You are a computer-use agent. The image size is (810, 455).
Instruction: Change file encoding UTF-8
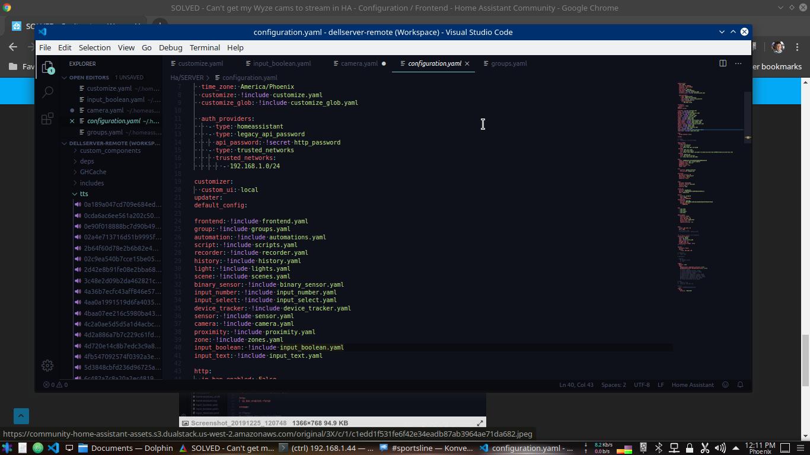[x=642, y=384]
